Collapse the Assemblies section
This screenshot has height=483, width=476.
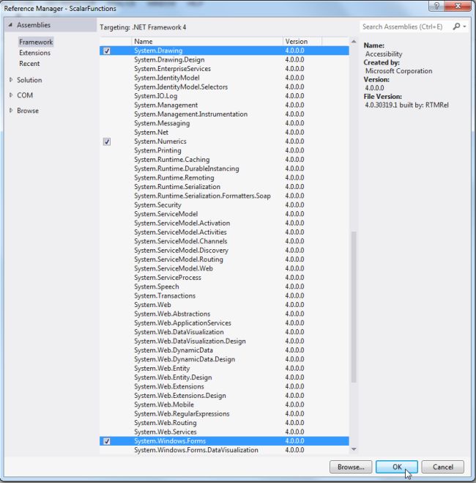10,25
